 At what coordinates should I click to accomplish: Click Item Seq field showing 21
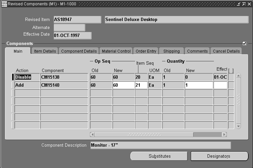tap(141, 85)
